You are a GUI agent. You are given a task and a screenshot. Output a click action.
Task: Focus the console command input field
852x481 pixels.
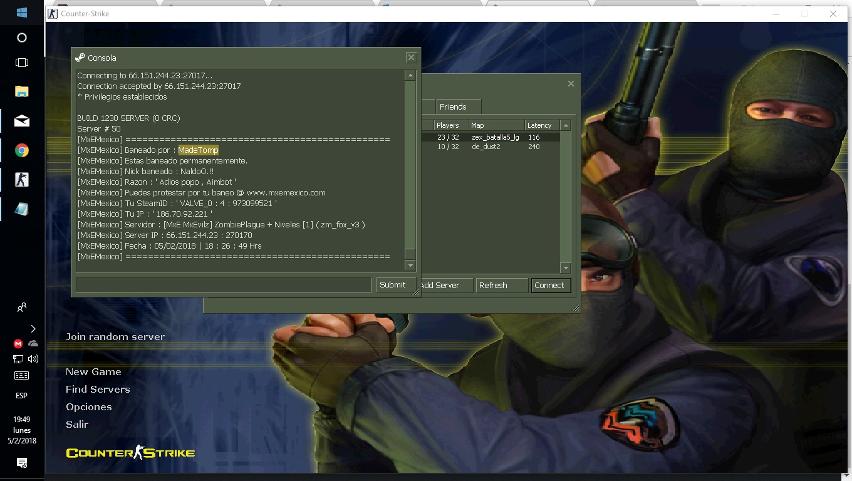tap(224, 284)
